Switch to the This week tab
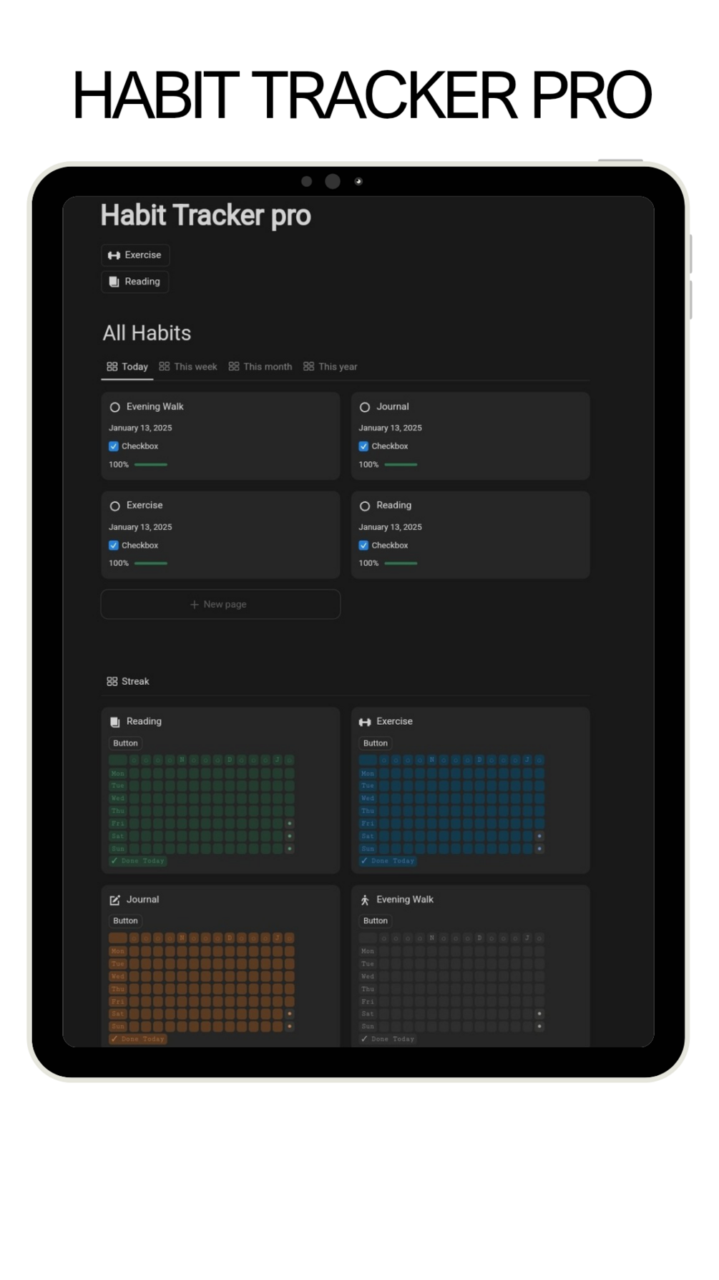The image size is (719, 1280). pos(188,367)
